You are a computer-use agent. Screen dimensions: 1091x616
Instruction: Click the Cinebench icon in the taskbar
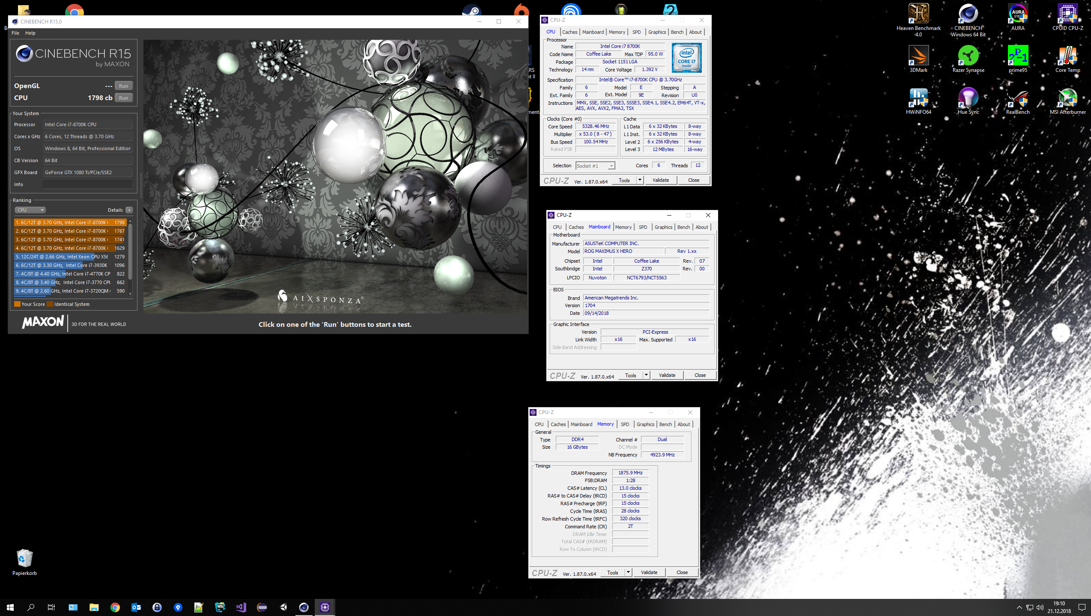(304, 607)
